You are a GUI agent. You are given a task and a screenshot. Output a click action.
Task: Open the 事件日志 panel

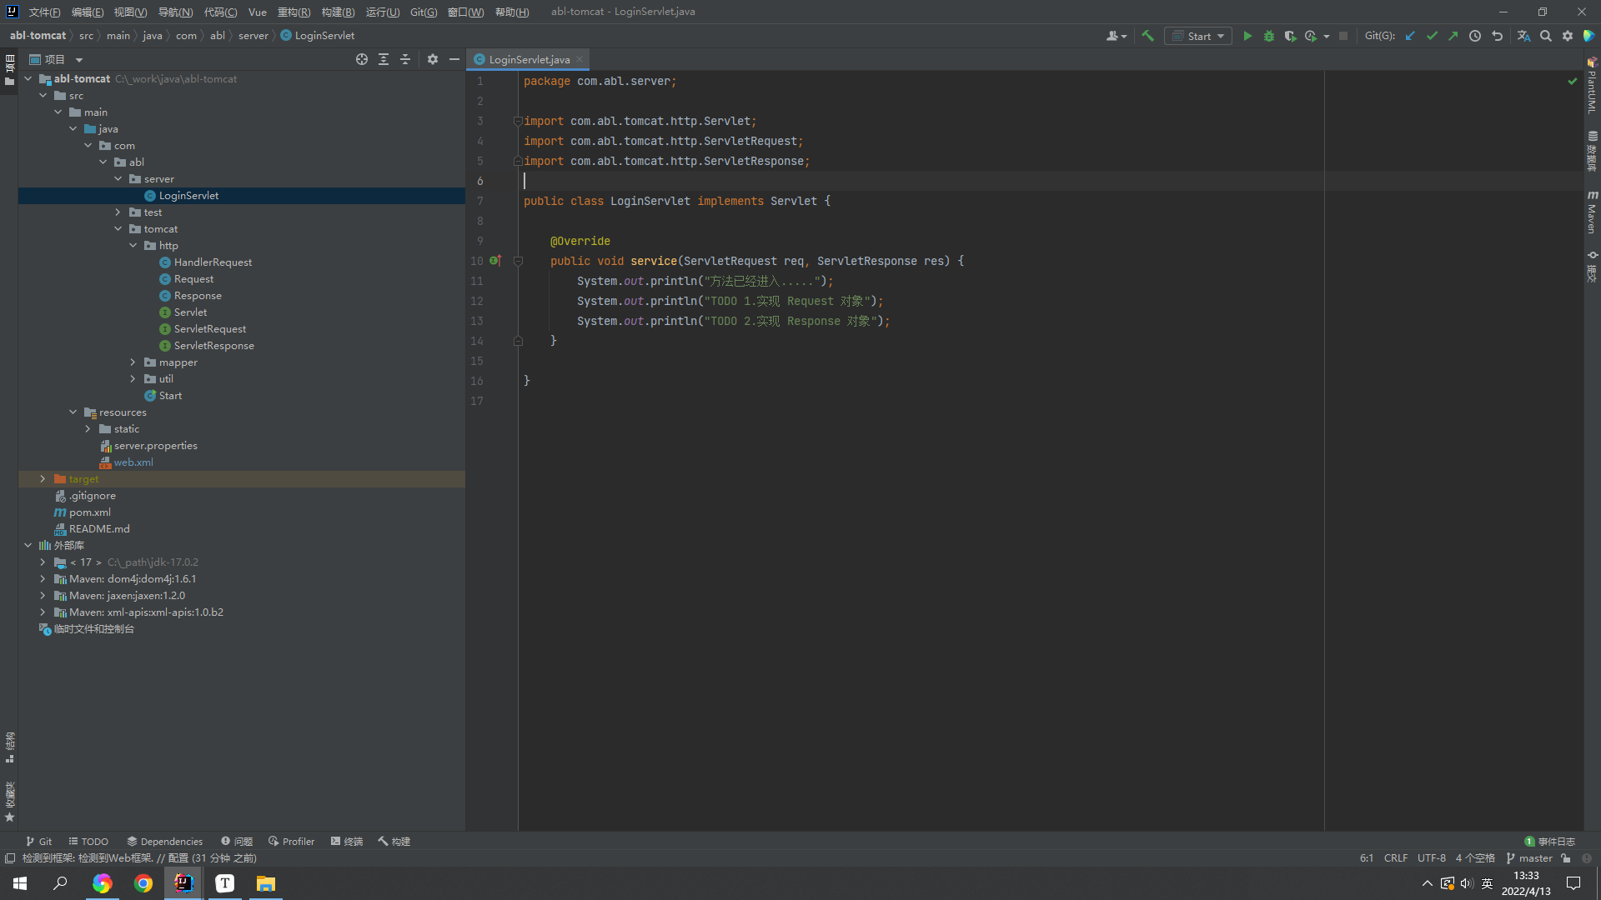click(1550, 841)
